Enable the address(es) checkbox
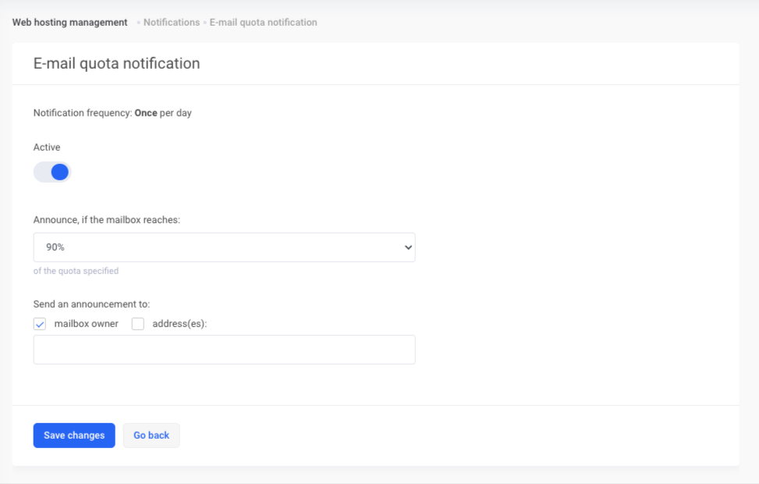This screenshot has width=759, height=484. click(138, 324)
